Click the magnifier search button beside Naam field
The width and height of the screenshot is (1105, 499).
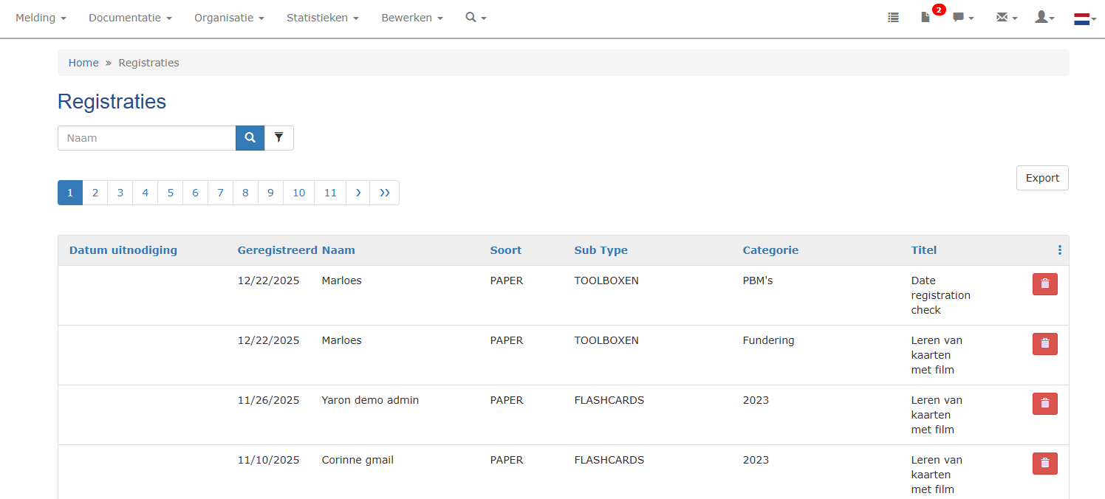[250, 138]
